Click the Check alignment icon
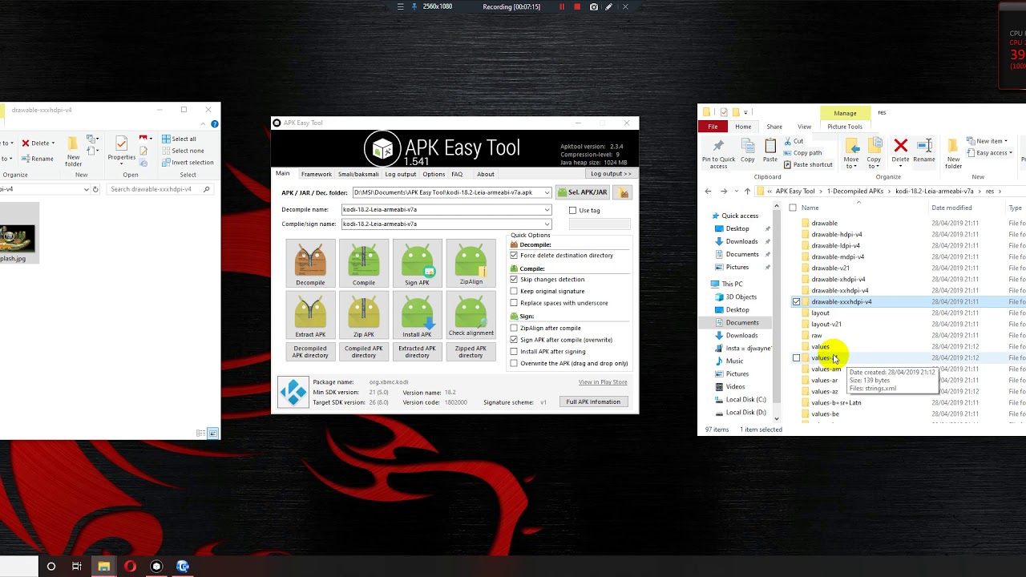This screenshot has width=1026, height=577. coord(471,315)
